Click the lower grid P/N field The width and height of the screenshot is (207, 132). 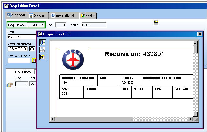(x=33, y=84)
